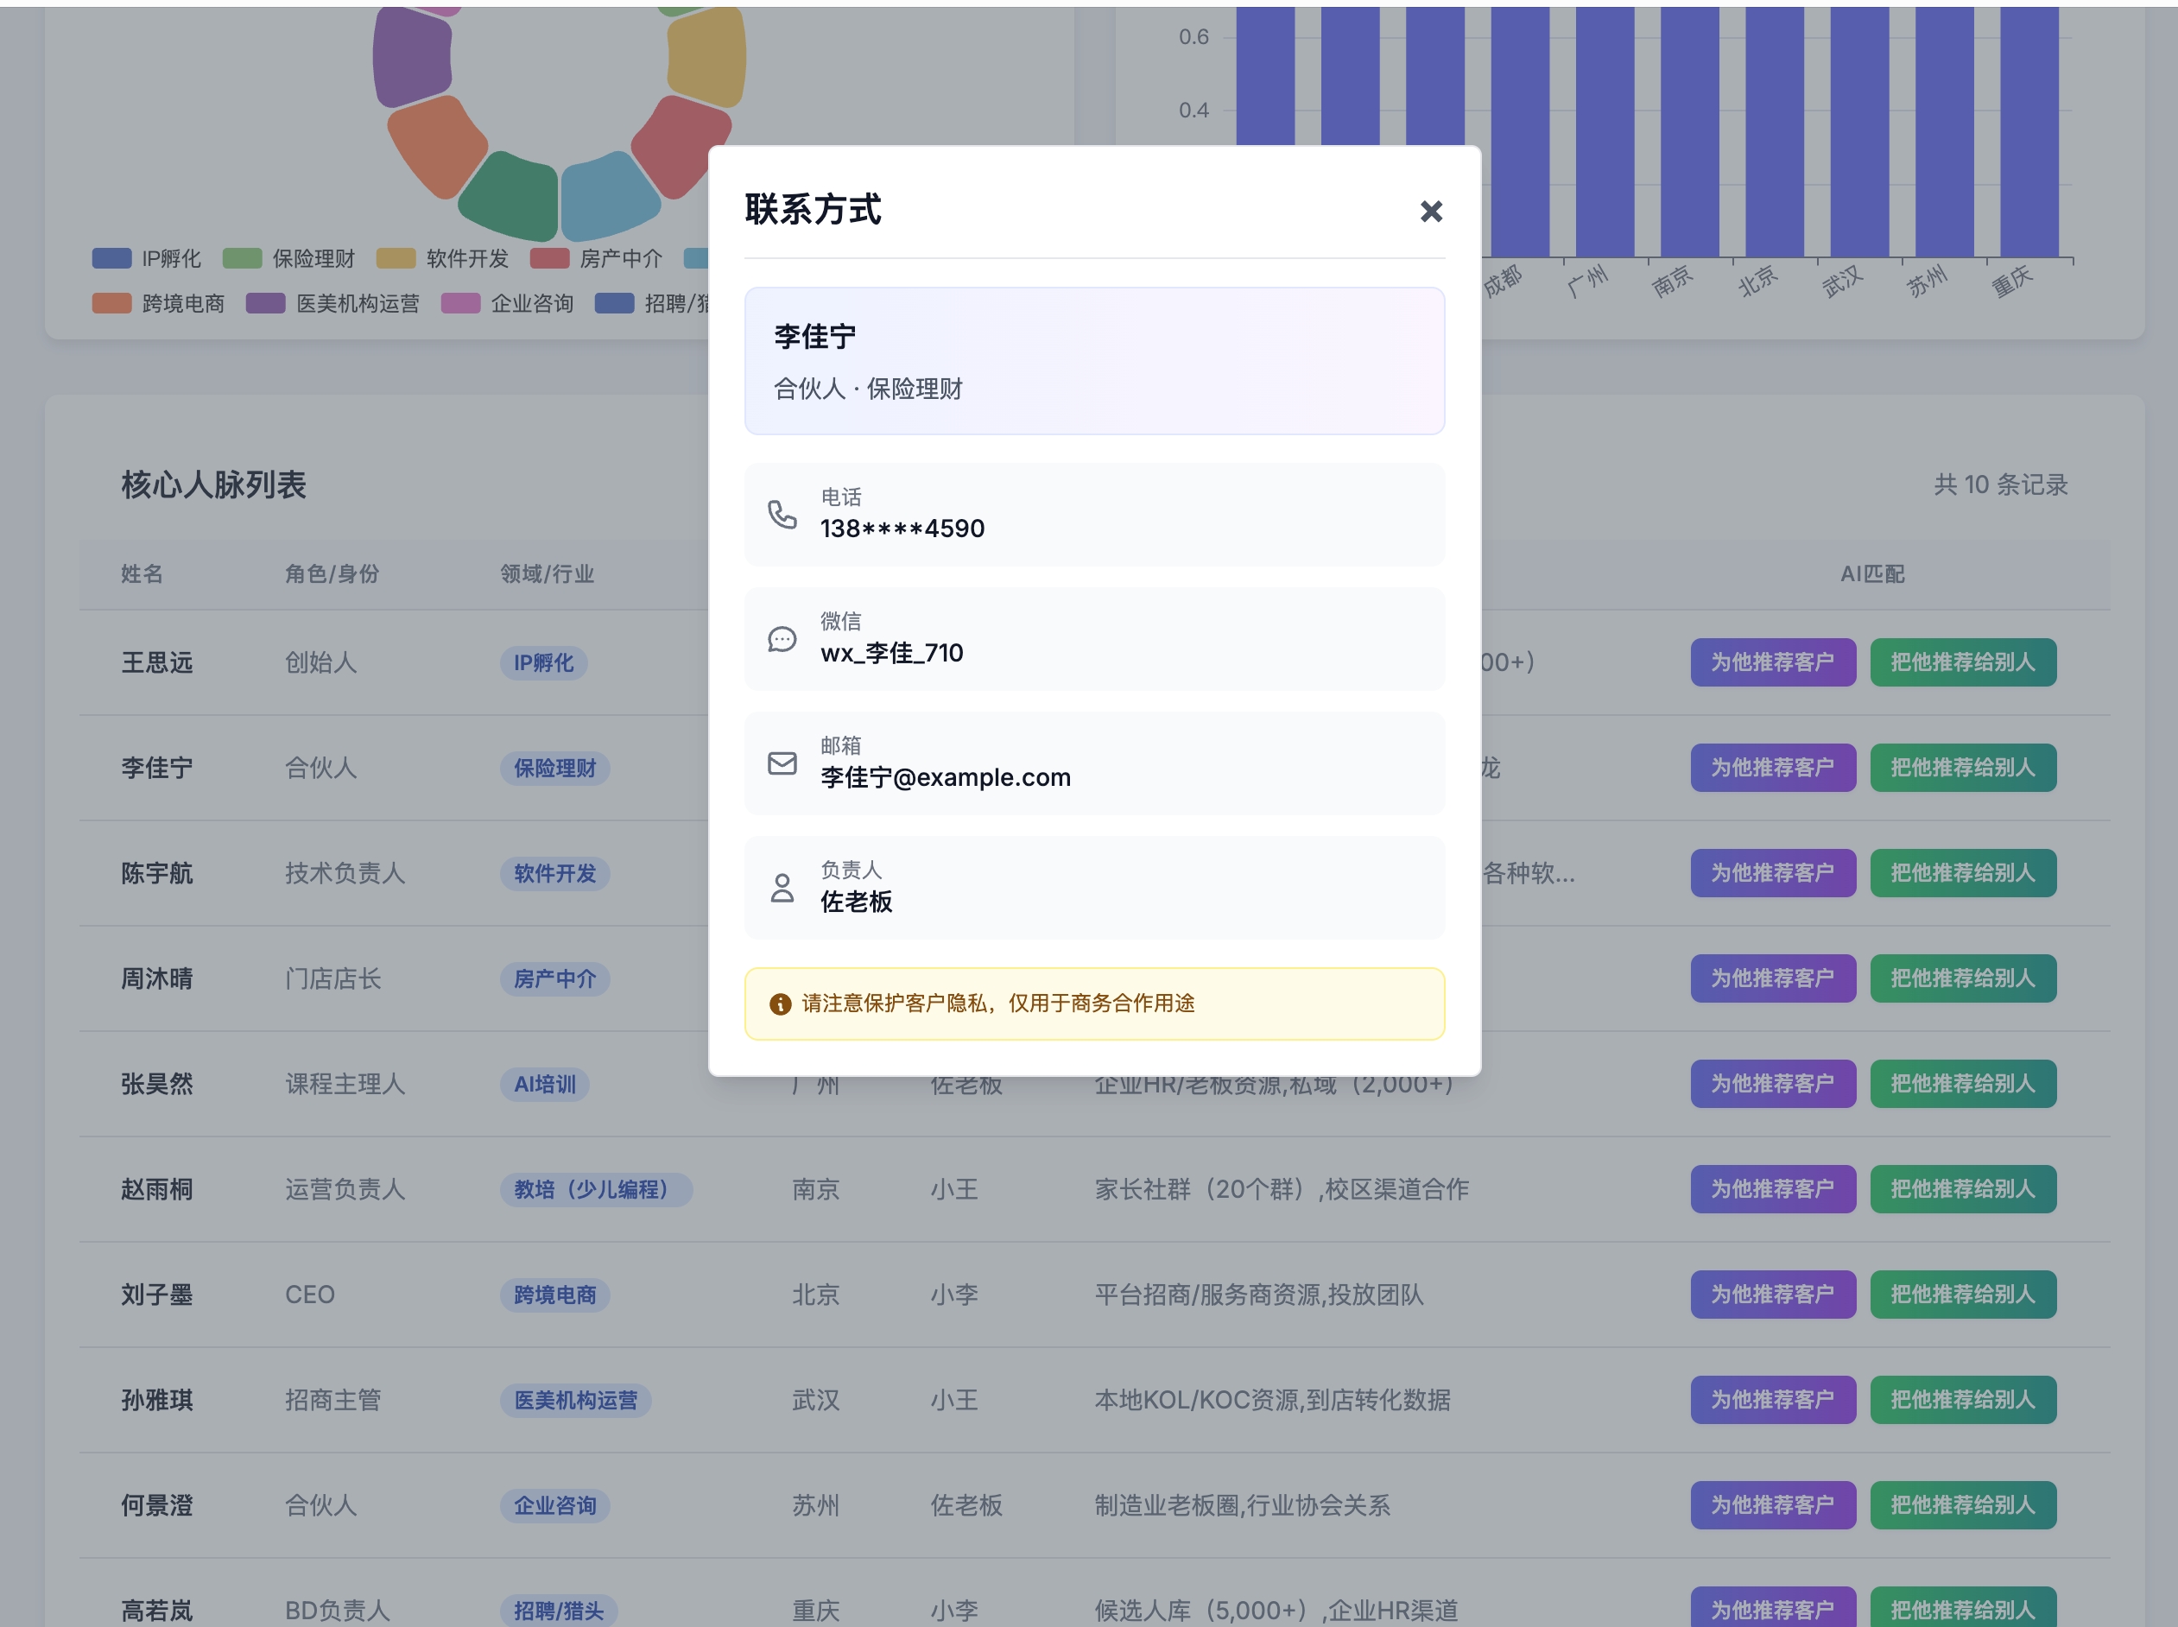Click the person icon beside 负责人
This screenshot has height=1627, width=2178.
coord(782,888)
